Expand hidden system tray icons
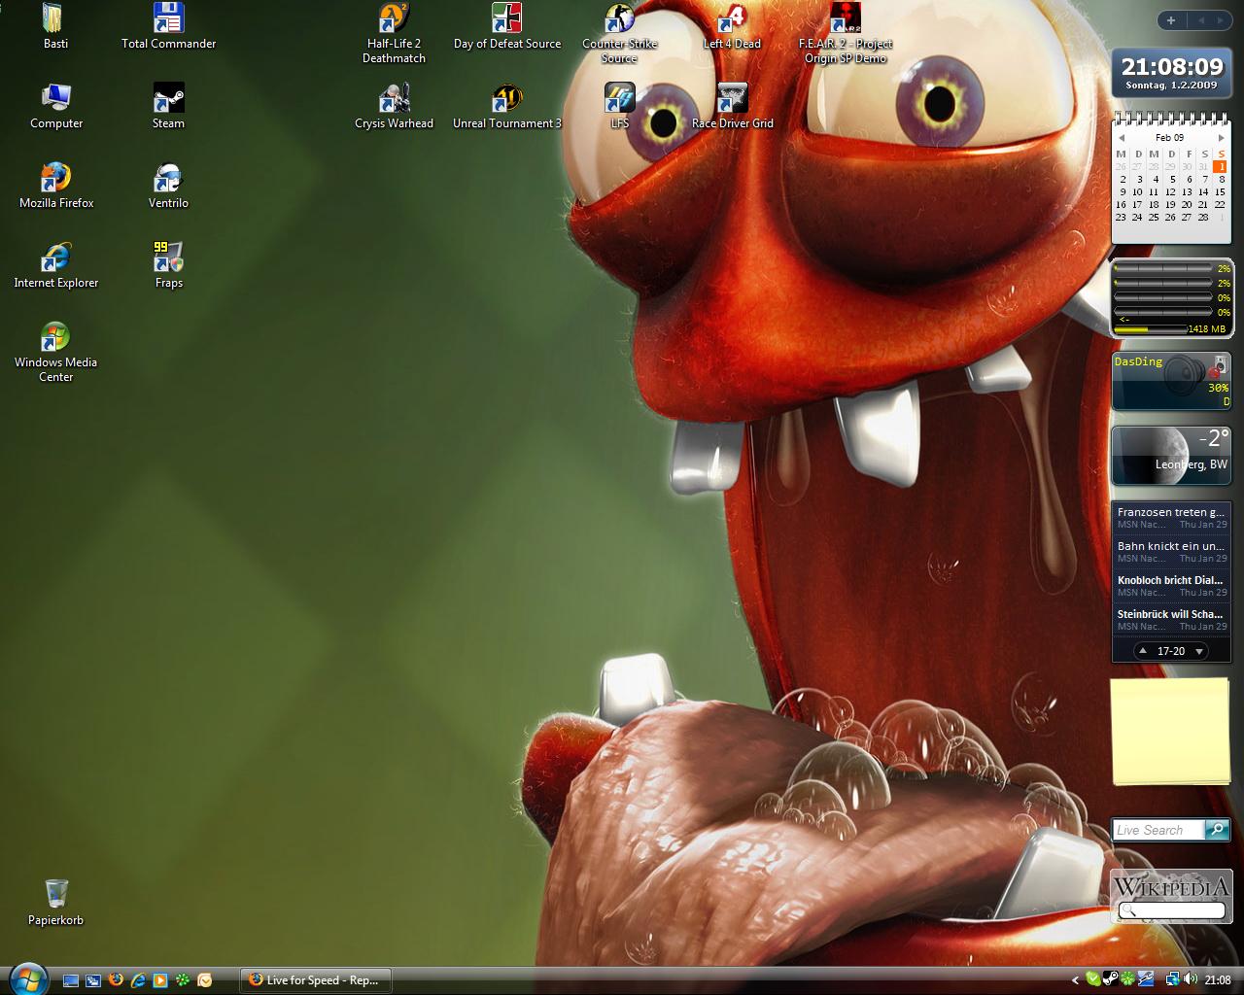Viewport: 1244px width, 995px height. 1075,980
